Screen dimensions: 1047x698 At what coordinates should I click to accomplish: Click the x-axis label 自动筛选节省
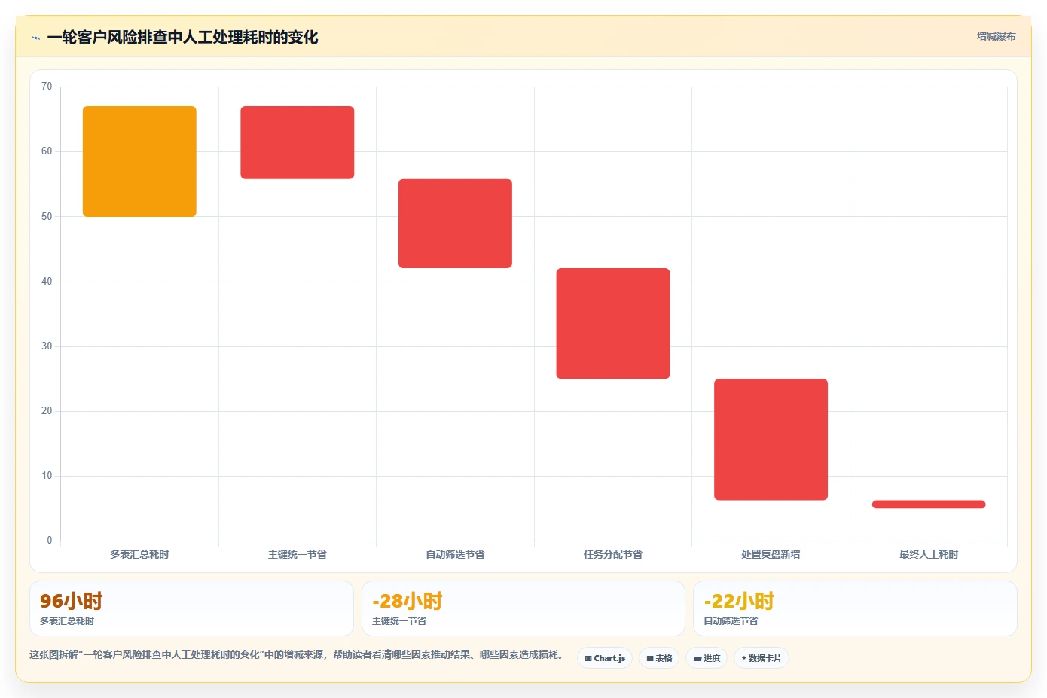[x=455, y=554]
